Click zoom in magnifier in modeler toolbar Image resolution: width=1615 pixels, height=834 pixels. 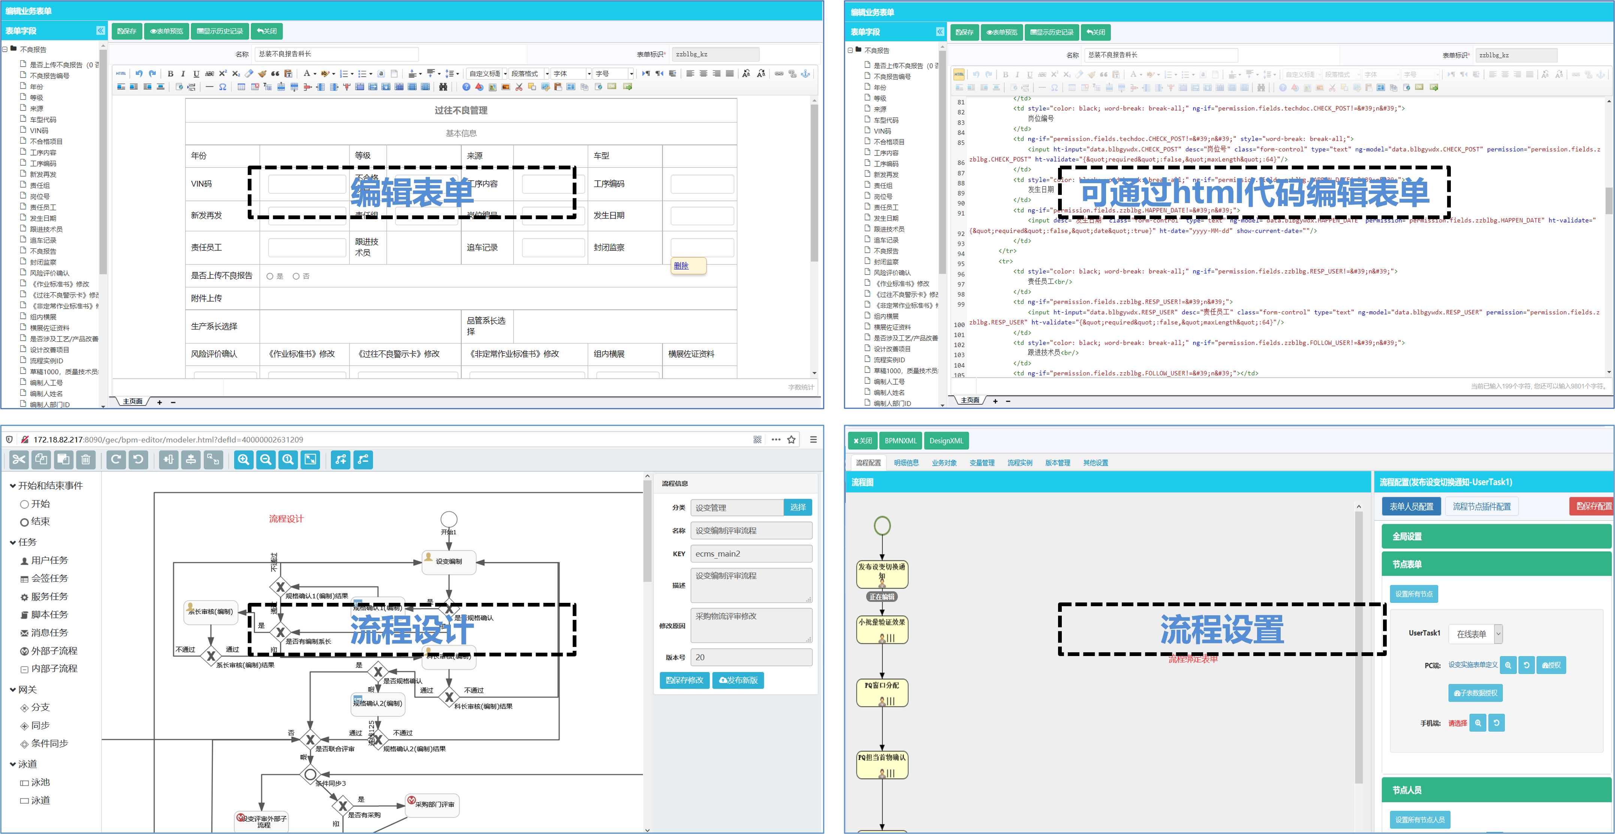pos(243,460)
